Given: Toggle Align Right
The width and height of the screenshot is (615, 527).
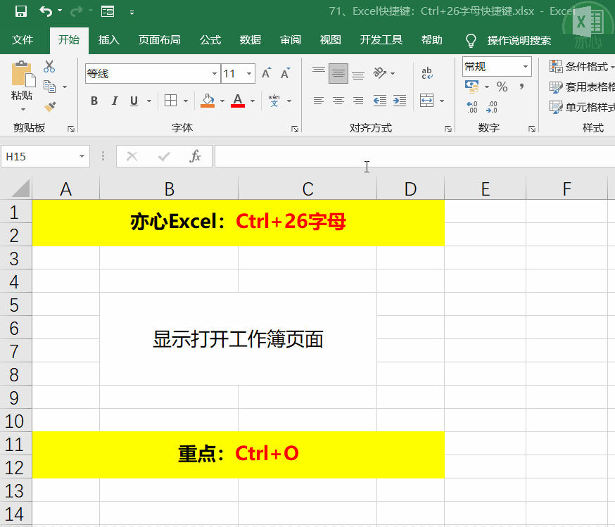Looking at the screenshot, I should pos(358,101).
